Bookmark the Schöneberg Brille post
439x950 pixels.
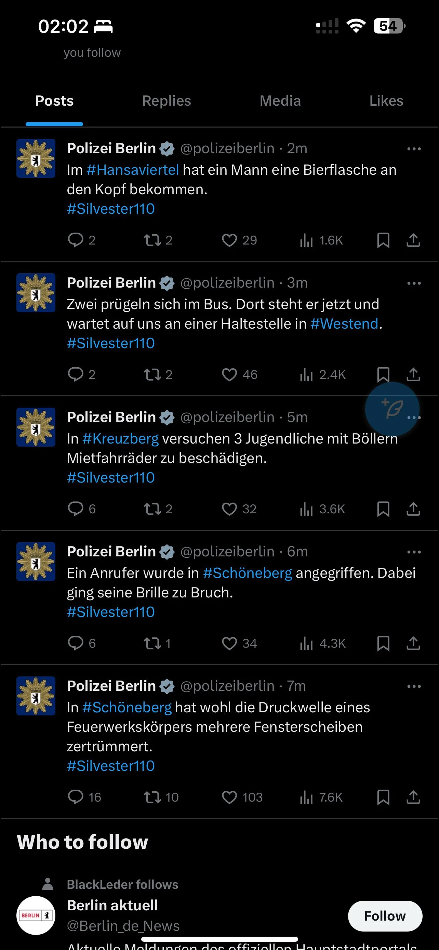tap(383, 643)
